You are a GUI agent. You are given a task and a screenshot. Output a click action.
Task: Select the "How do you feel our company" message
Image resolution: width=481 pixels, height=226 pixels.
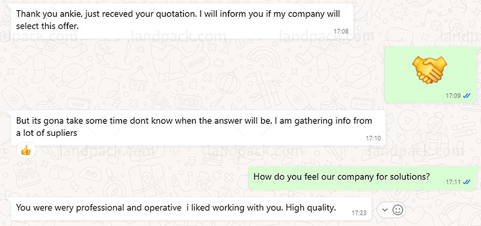[x=364, y=178]
